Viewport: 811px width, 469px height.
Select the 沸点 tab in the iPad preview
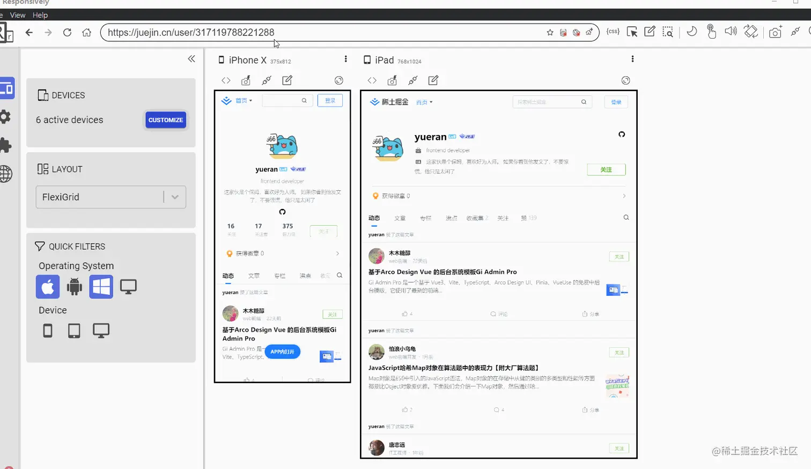452,218
